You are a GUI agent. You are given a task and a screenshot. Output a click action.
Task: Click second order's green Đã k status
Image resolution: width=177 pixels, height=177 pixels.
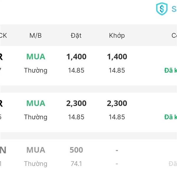[x=171, y=117]
